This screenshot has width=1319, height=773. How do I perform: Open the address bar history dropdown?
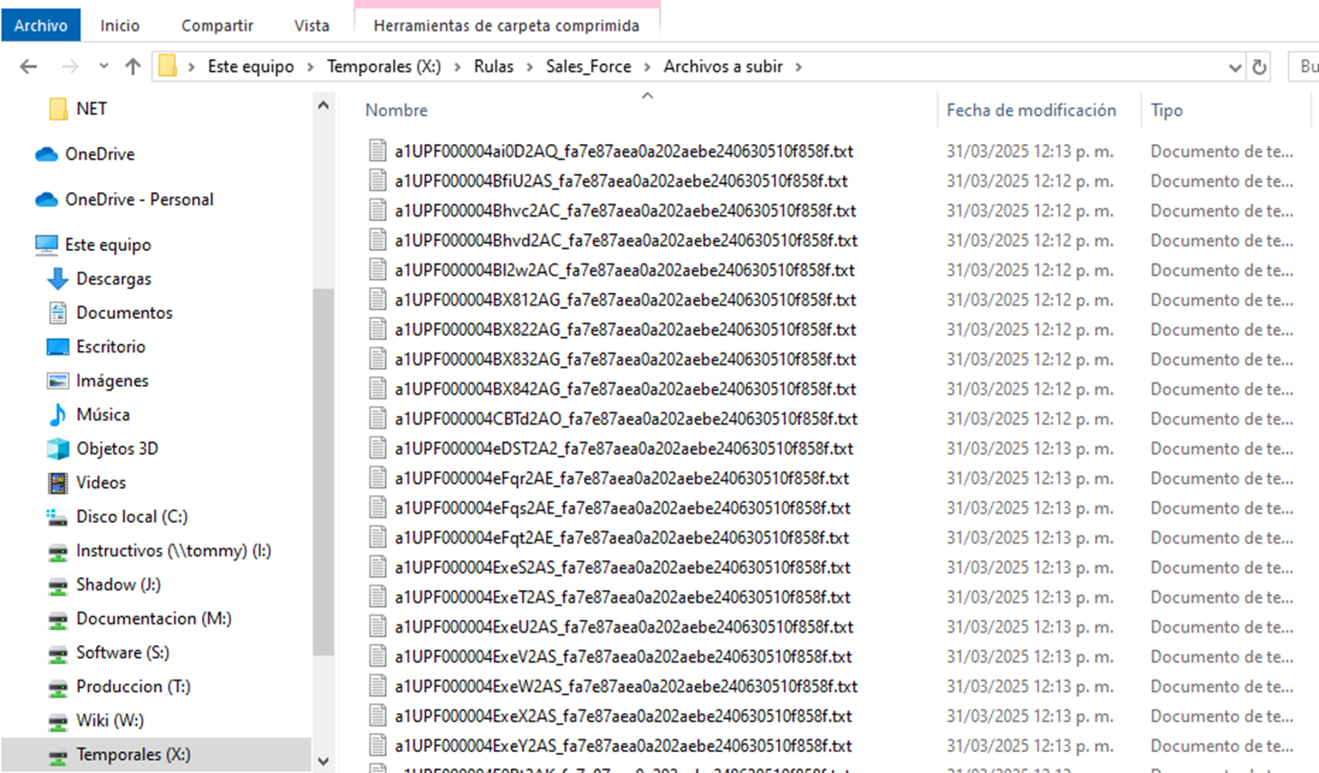[1234, 67]
